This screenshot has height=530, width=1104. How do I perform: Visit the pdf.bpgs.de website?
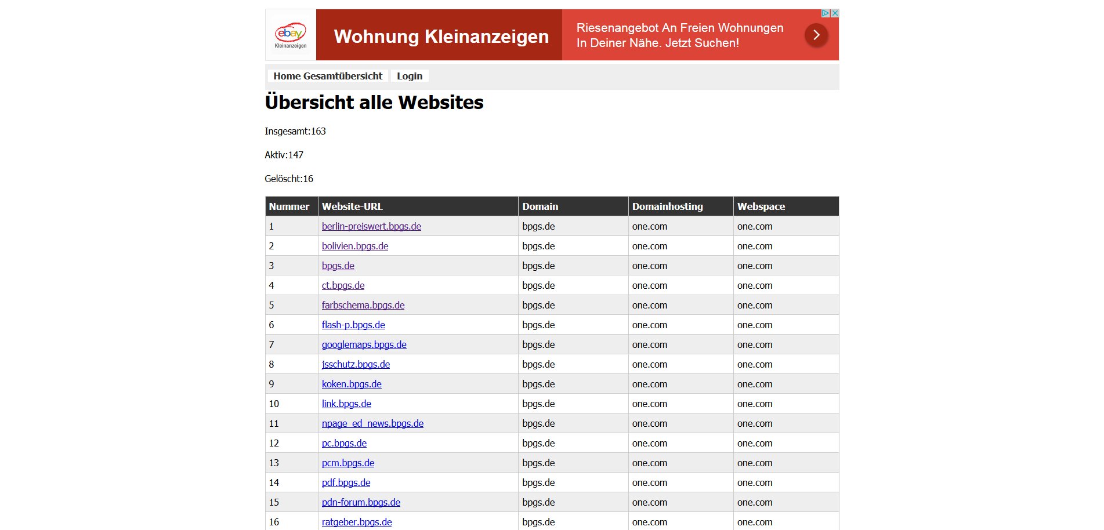tap(346, 482)
